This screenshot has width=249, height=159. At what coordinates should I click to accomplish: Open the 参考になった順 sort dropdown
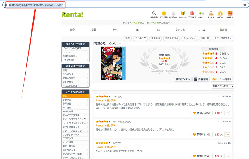[x=223, y=86]
